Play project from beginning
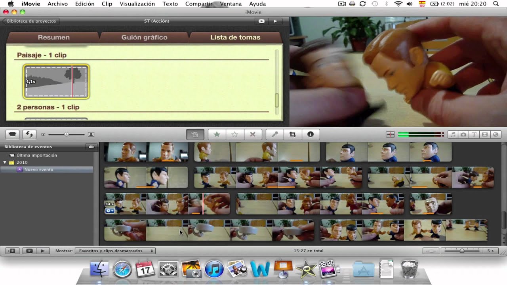The image size is (507, 285). coord(275,21)
